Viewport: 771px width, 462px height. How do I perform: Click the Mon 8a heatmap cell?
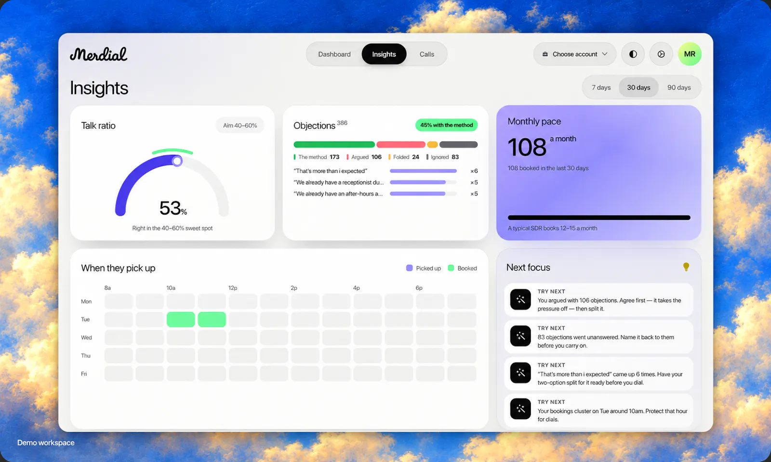(x=119, y=301)
